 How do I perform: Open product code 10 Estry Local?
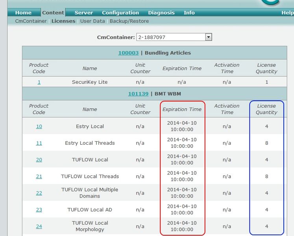(x=39, y=126)
